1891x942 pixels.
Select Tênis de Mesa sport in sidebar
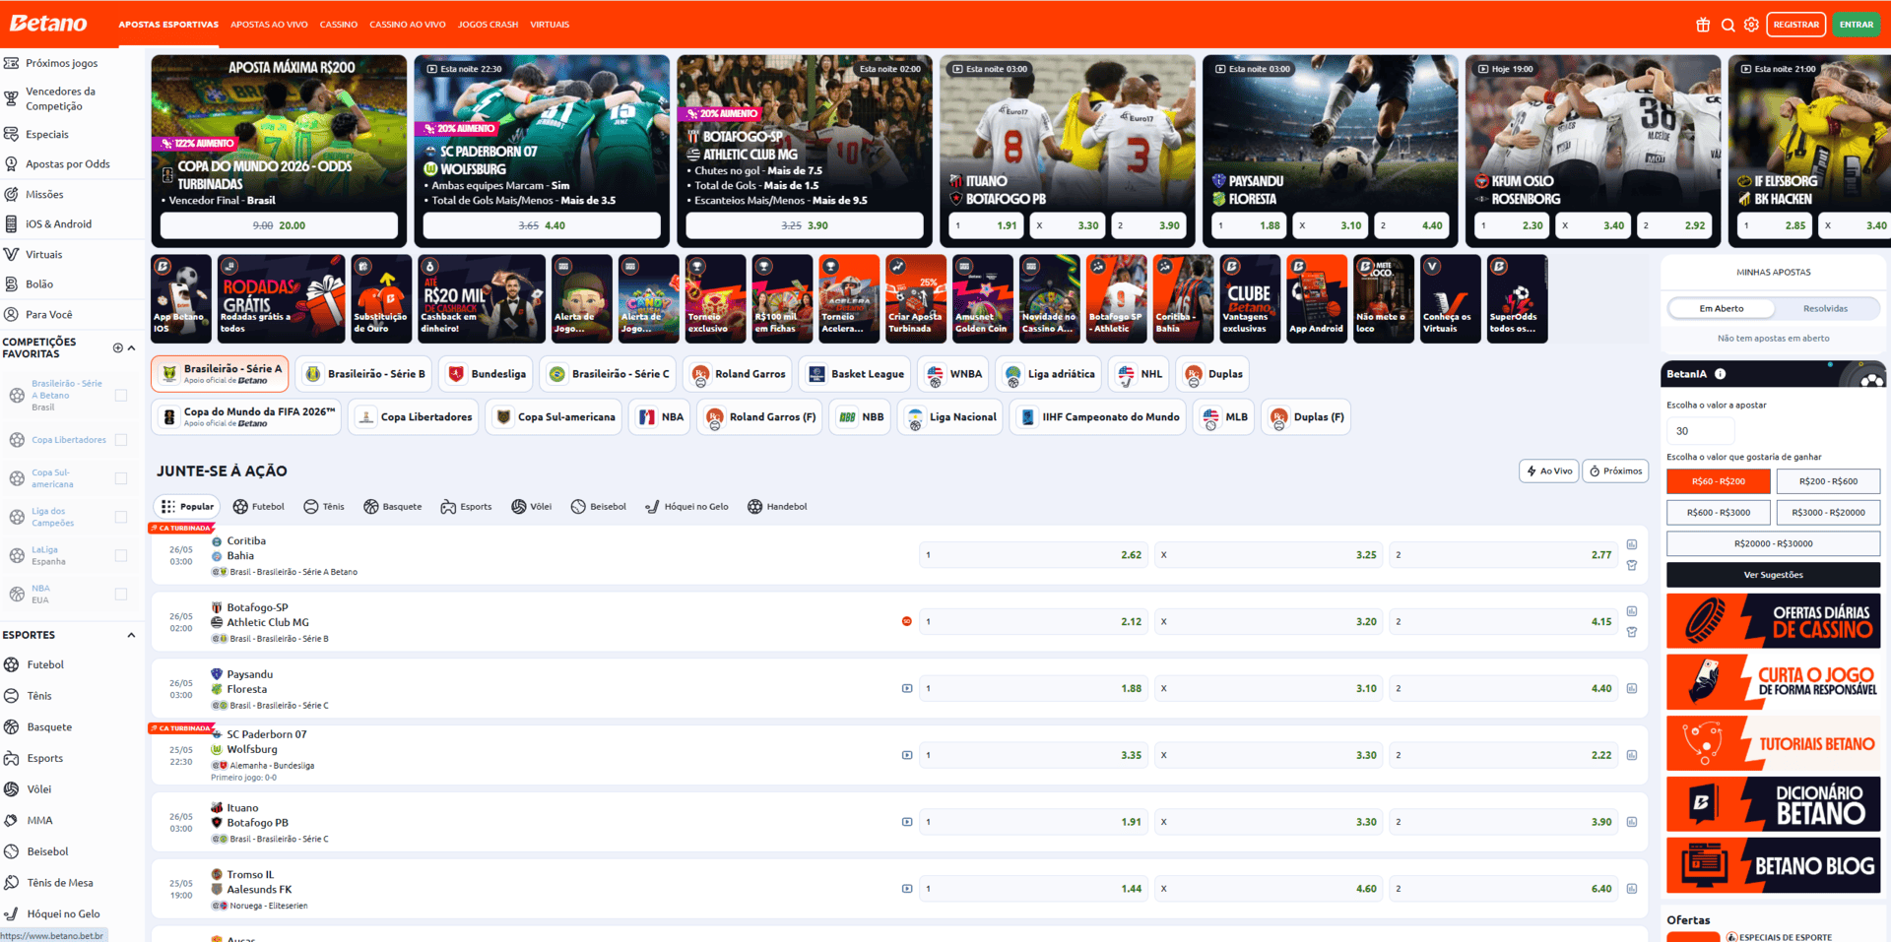[59, 883]
